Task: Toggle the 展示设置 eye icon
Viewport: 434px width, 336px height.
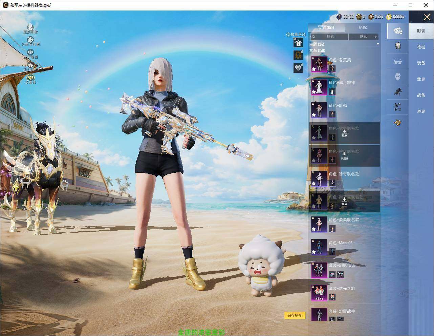Action: (x=30, y=52)
